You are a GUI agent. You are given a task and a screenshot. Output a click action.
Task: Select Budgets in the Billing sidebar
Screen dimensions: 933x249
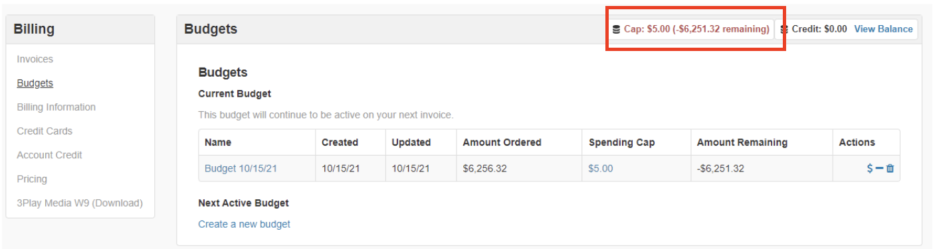[x=35, y=83]
